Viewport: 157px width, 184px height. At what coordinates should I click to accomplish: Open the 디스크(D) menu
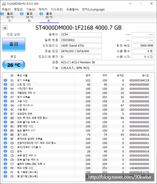click(x=57, y=9)
